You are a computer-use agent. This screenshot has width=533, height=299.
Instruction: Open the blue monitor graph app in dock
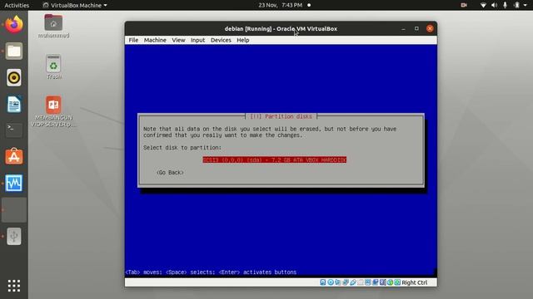[14, 183]
